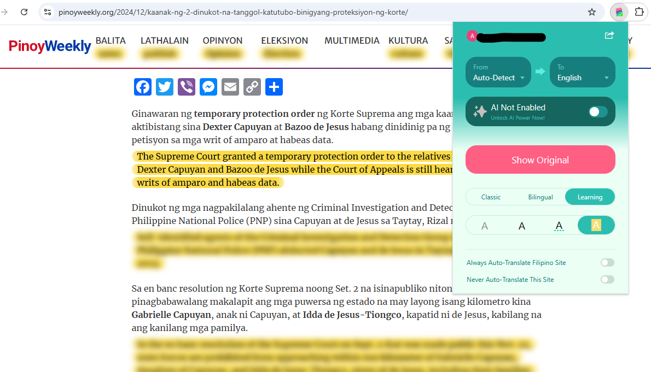The width and height of the screenshot is (651, 372).
Task: Turn on Never Auto-Translate This Site
Action: point(607,279)
